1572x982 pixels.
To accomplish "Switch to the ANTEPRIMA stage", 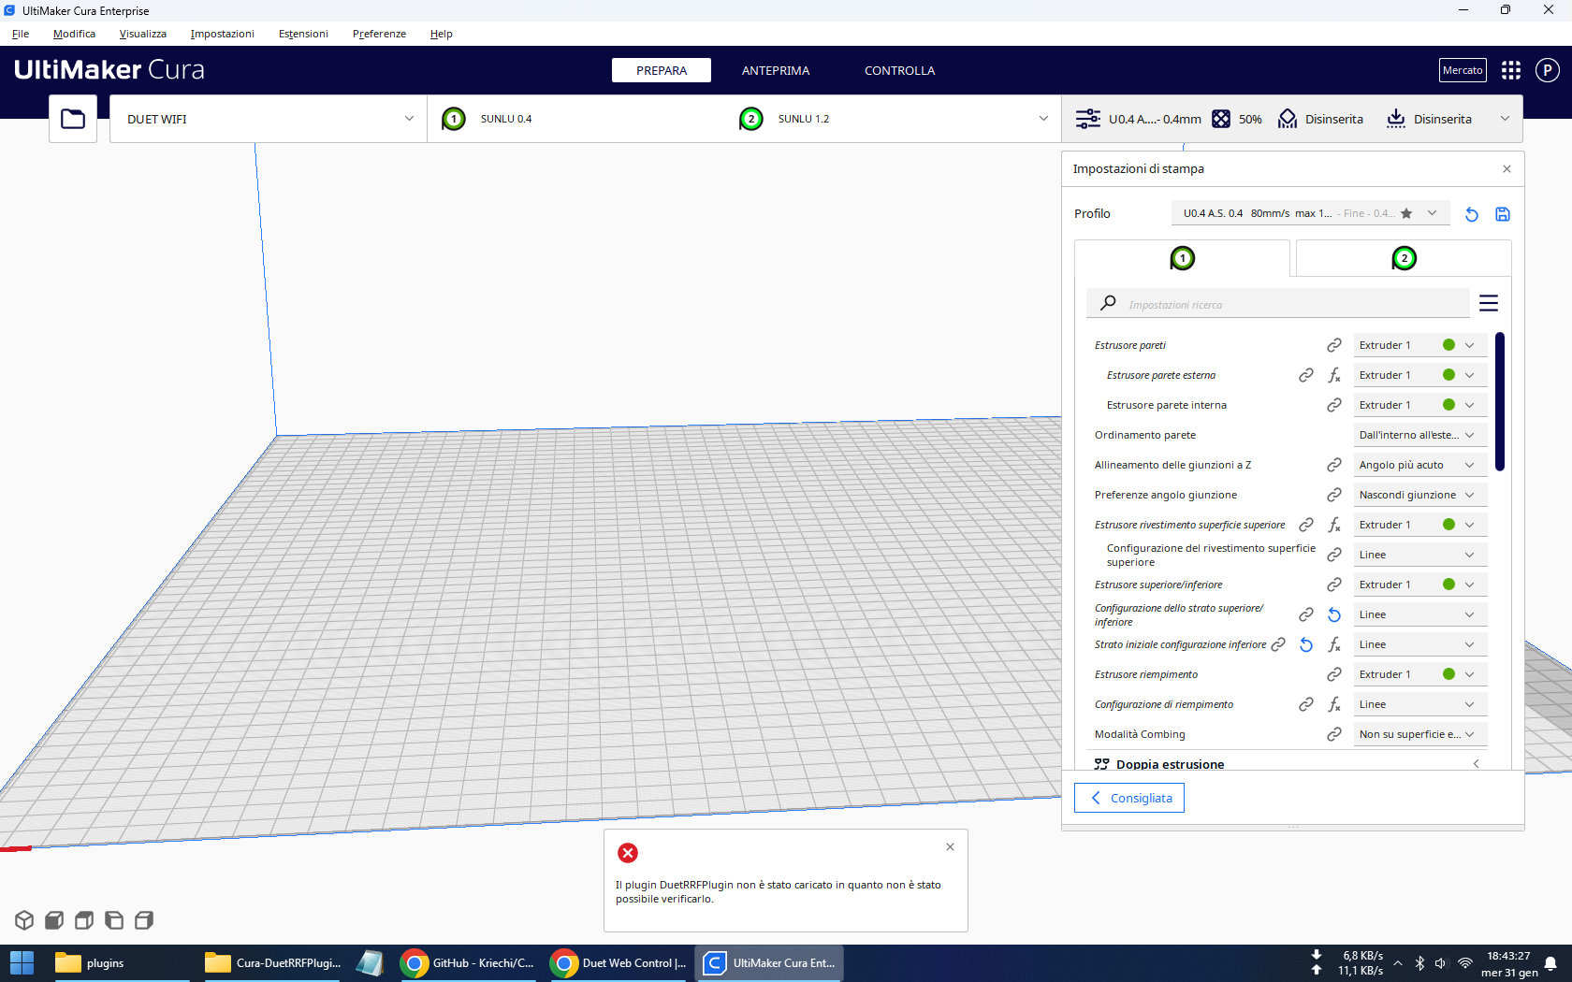I will click(776, 70).
